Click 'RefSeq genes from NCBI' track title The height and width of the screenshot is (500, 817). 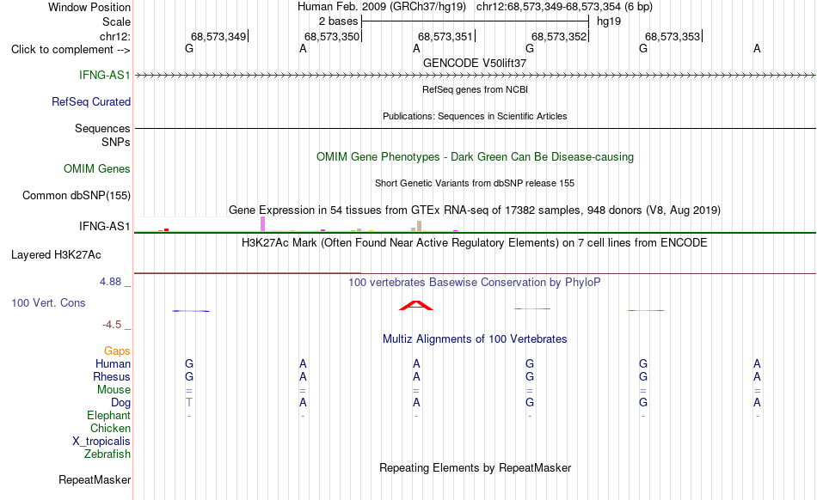pyautogui.click(x=475, y=89)
